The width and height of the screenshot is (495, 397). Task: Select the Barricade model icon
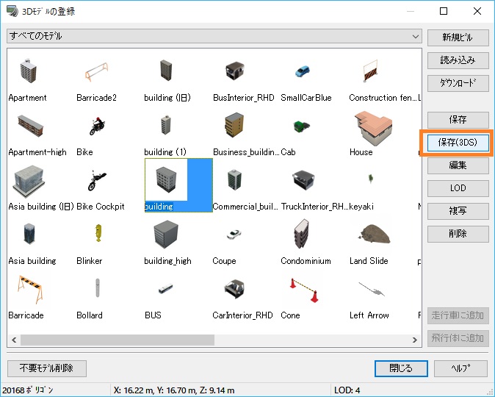tap(30, 289)
